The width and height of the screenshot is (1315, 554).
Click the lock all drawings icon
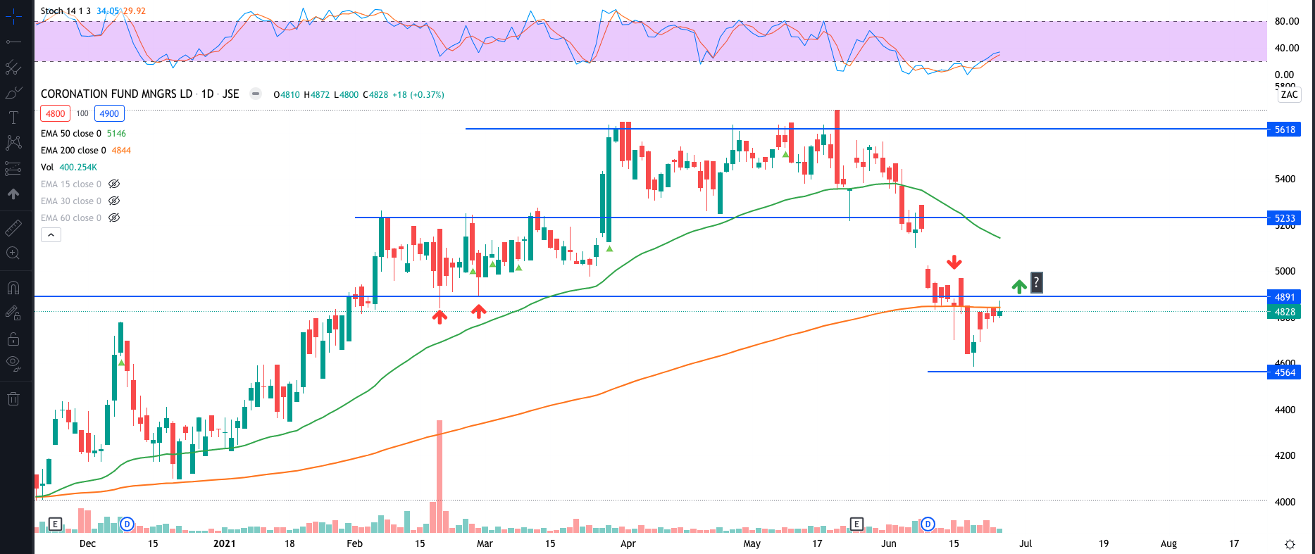pos(13,339)
